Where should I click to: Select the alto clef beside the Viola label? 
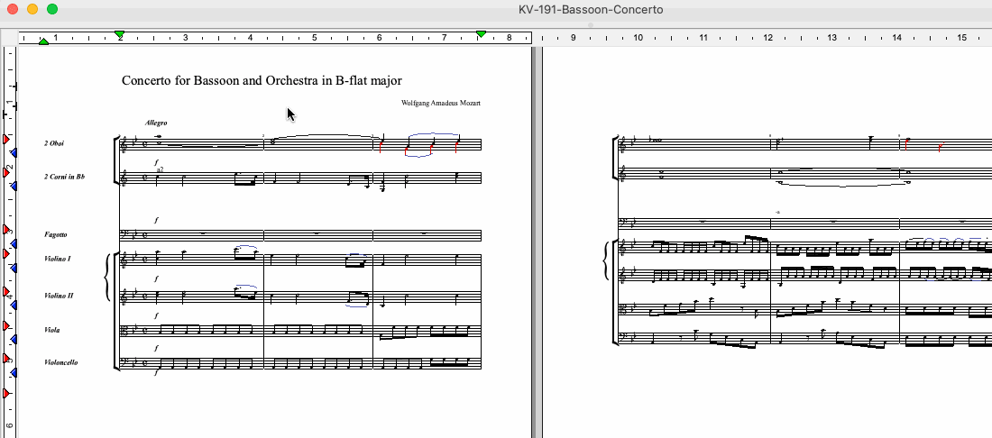124,331
